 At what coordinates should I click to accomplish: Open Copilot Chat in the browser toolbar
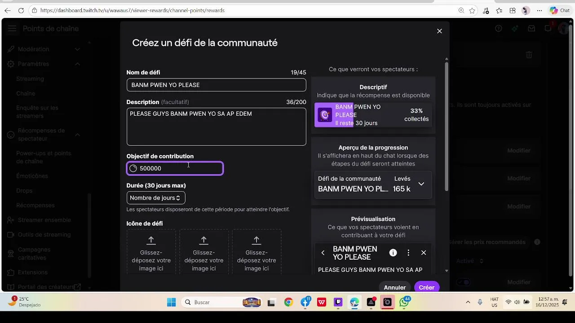click(x=560, y=10)
